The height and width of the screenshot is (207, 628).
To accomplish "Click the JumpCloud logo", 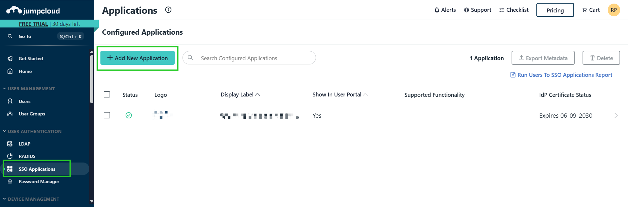I will (33, 10).
